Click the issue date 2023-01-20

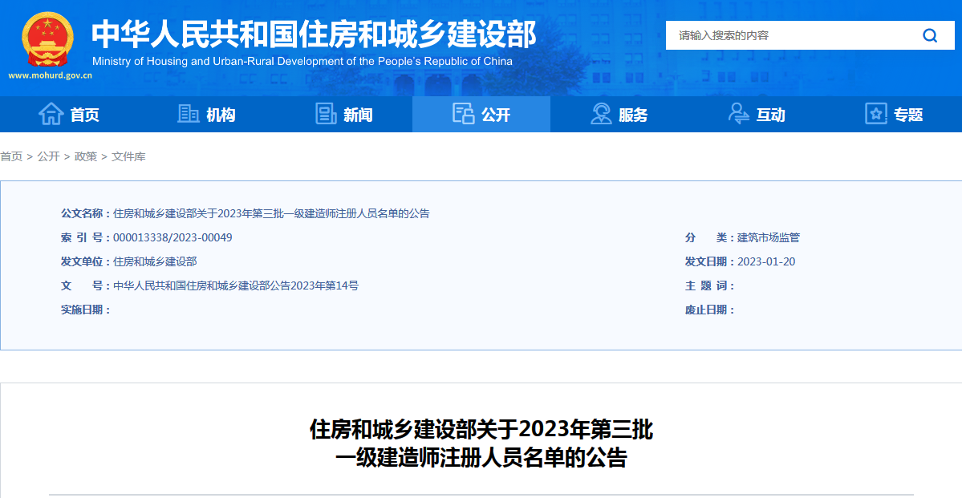click(766, 262)
